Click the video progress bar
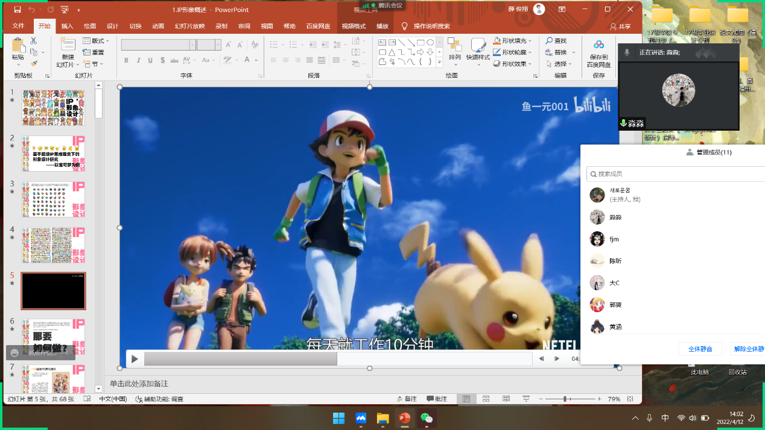The image size is (765, 430). (337, 359)
